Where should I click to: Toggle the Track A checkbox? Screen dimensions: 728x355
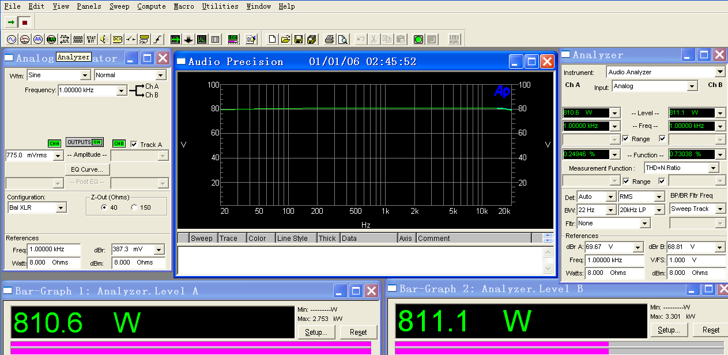point(134,144)
